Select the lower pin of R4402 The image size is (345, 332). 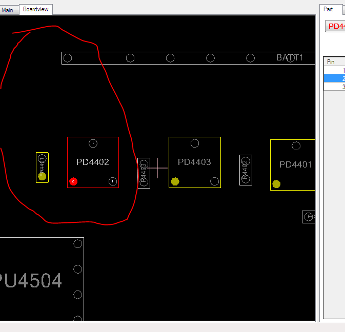(246, 179)
